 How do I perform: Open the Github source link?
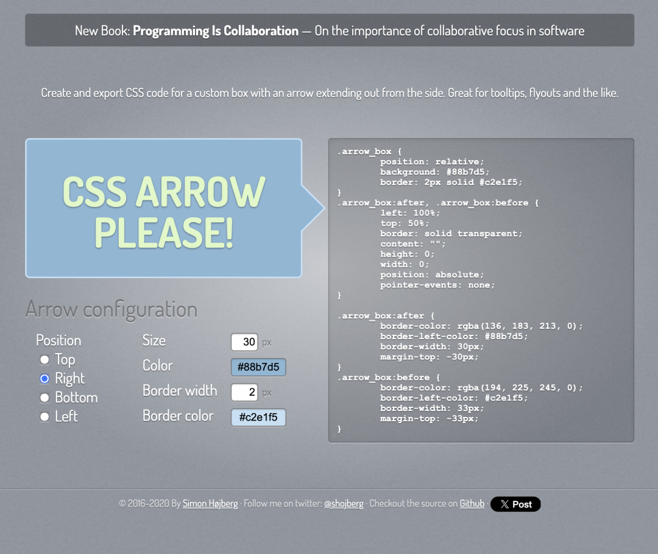472,503
